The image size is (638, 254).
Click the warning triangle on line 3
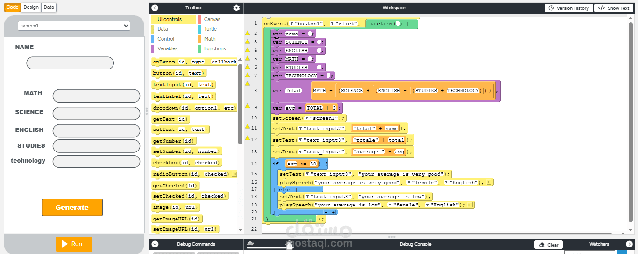[248, 41]
